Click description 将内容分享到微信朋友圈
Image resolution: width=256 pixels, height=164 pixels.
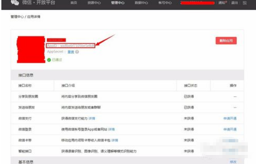click(x=79, y=96)
